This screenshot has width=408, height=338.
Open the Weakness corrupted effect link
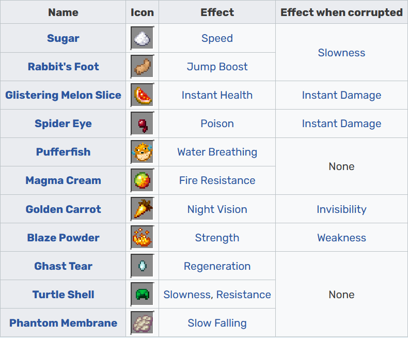(x=341, y=238)
